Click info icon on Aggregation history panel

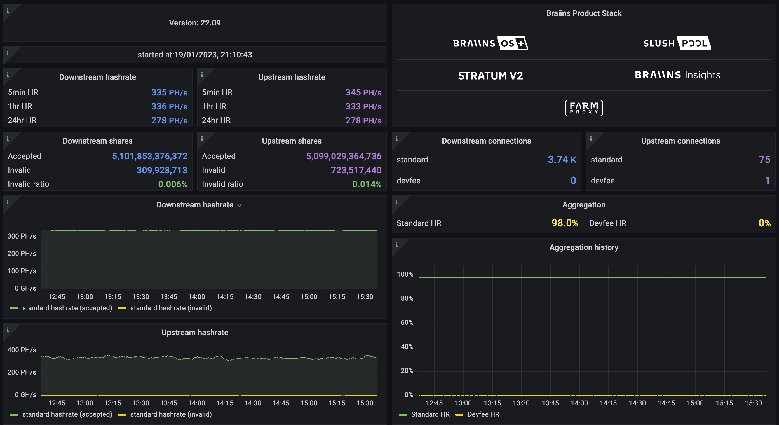tap(396, 245)
